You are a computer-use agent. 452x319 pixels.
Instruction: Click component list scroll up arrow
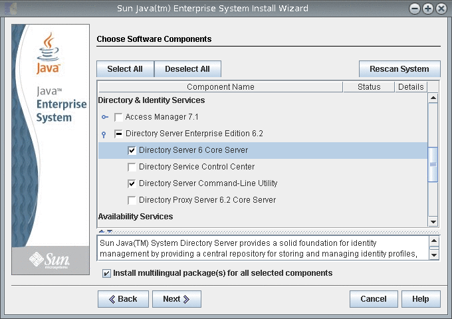click(x=433, y=98)
